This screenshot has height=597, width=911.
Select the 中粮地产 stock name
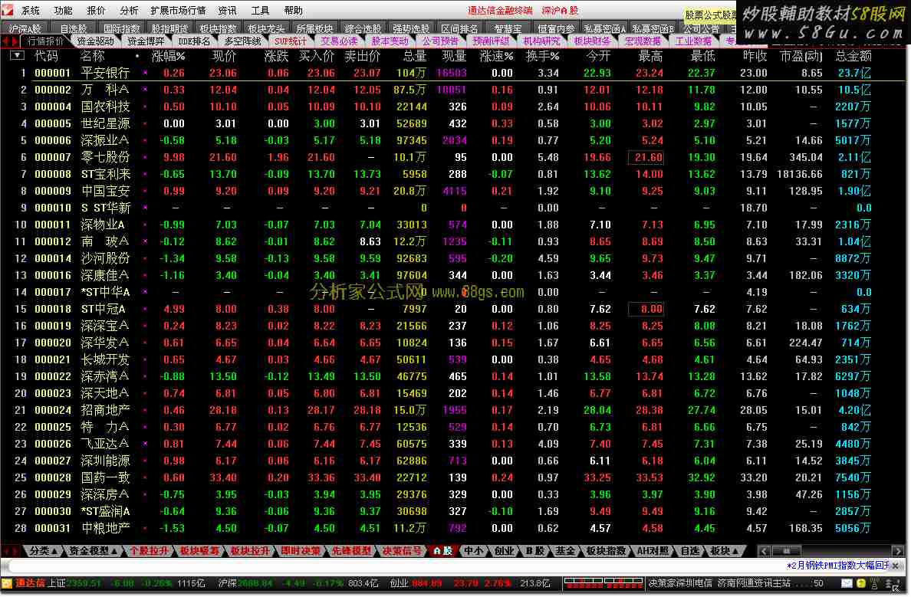(105, 528)
